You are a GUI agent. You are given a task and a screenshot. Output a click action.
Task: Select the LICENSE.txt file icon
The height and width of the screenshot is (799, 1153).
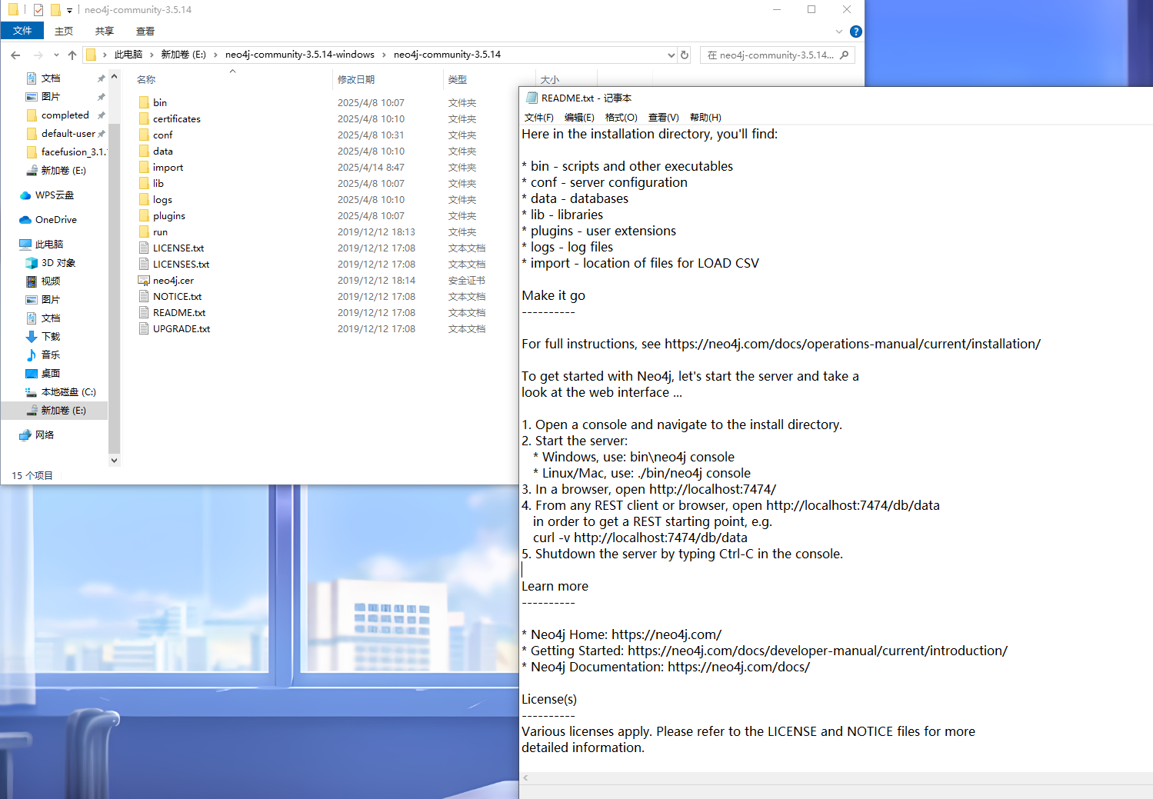point(144,248)
